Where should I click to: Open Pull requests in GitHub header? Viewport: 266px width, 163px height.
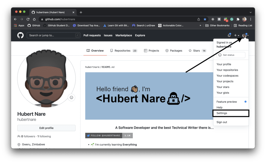[x=92, y=35]
